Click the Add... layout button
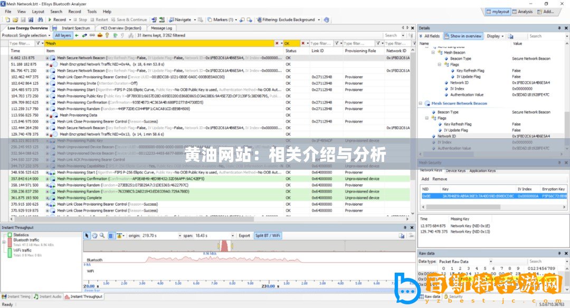 pyautogui.click(x=546, y=12)
